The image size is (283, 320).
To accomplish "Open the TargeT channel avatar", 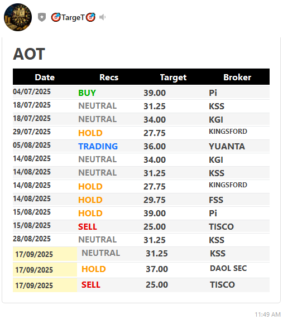I will click(18, 17).
